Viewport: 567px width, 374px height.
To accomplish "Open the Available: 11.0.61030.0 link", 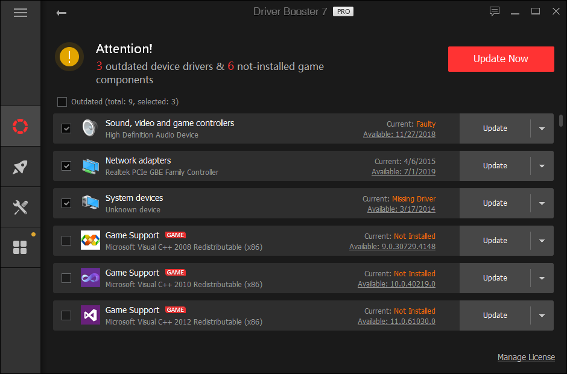I will (397, 321).
